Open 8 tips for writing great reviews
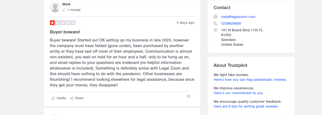Viewport: 322px width, 115px height. [x=246, y=106]
